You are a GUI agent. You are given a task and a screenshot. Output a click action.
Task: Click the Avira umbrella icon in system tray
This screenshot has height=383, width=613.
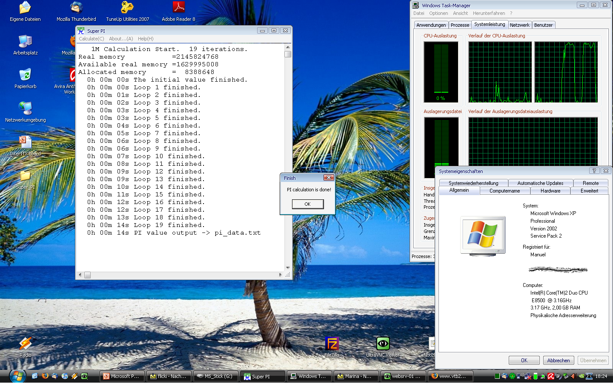click(550, 376)
